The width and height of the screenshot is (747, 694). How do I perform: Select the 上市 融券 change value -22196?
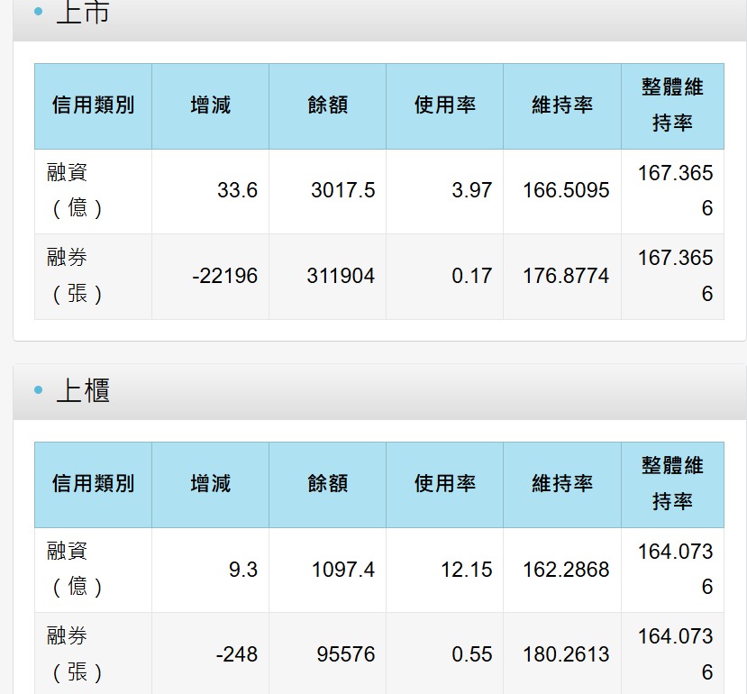(225, 276)
